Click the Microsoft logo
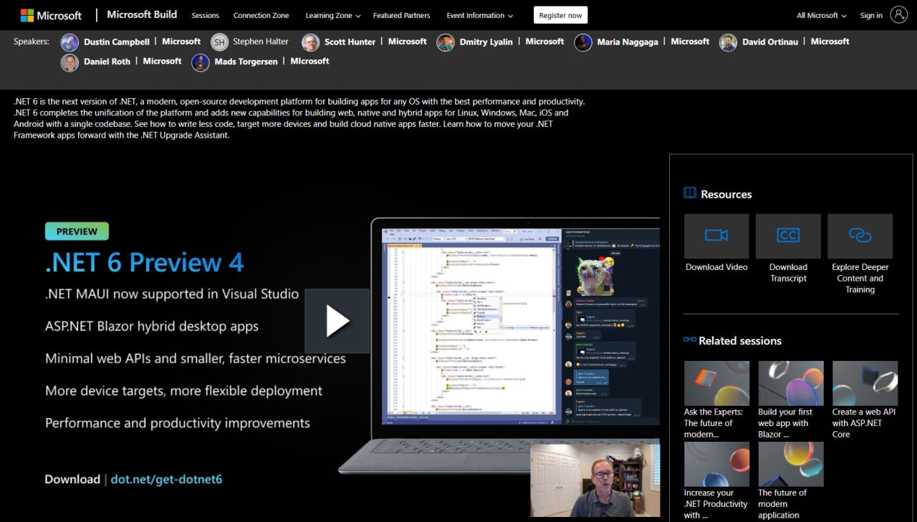The width and height of the screenshot is (917, 522). [x=51, y=15]
